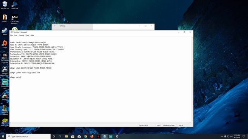This screenshot has width=248, height=139.
Task: Click Notepad's horizontal scrollbar
Action: pyautogui.click(x=100, y=123)
